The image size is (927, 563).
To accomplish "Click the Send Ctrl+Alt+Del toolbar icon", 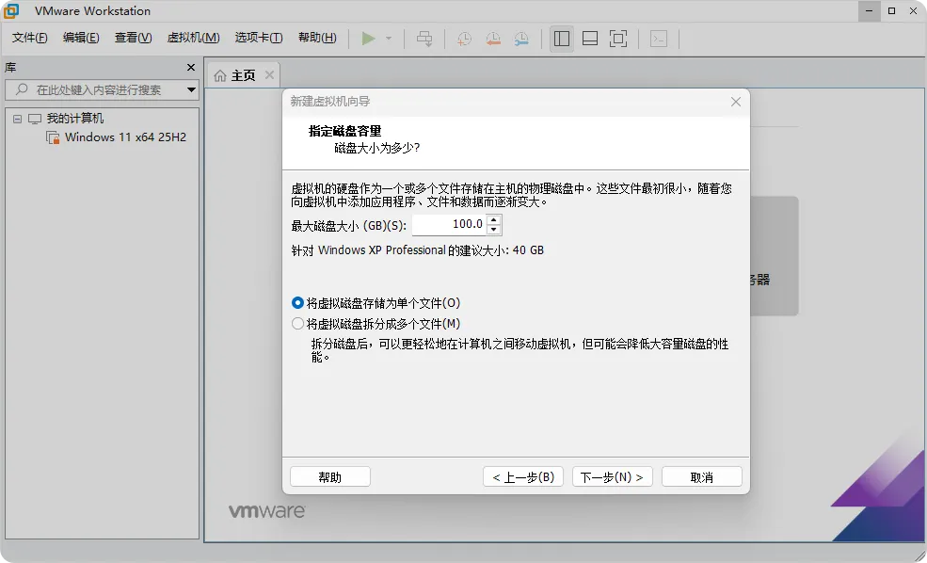I will [x=424, y=39].
